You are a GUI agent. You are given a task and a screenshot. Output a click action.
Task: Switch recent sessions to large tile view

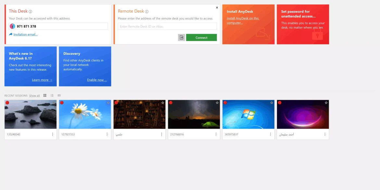(45, 95)
